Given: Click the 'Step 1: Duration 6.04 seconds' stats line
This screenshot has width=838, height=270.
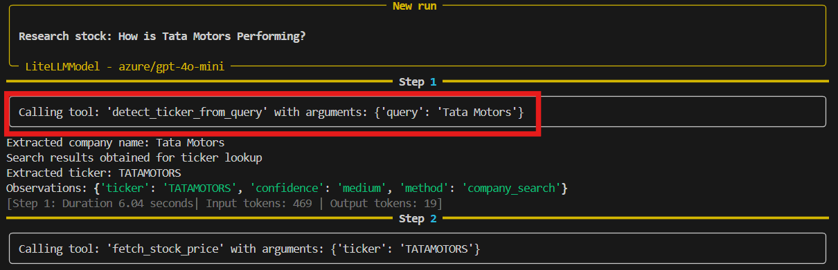Looking at the screenshot, I should pos(224,204).
